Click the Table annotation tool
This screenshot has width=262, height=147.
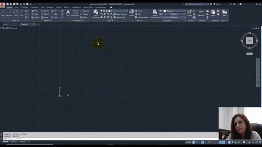84,17
